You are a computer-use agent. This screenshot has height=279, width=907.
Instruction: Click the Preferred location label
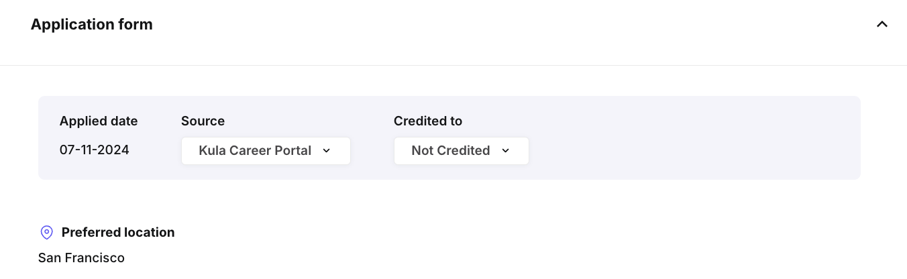point(118,233)
